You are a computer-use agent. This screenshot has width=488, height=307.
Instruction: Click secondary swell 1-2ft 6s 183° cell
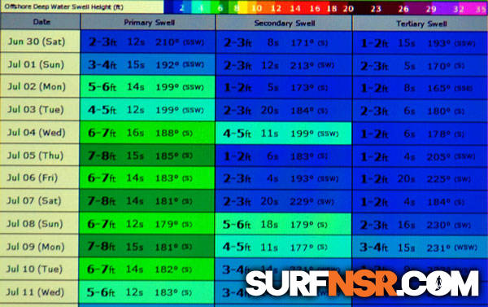[284, 156]
